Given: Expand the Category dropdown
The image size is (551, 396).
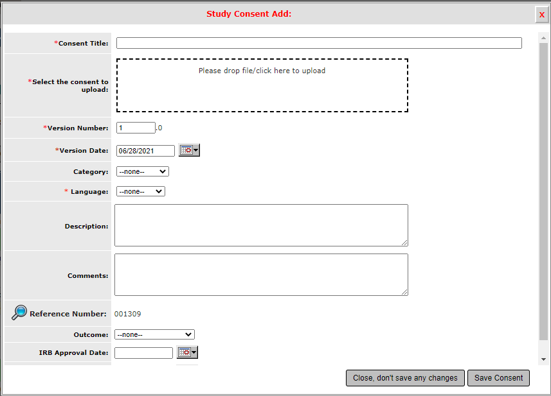Looking at the screenshot, I should point(143,171).
